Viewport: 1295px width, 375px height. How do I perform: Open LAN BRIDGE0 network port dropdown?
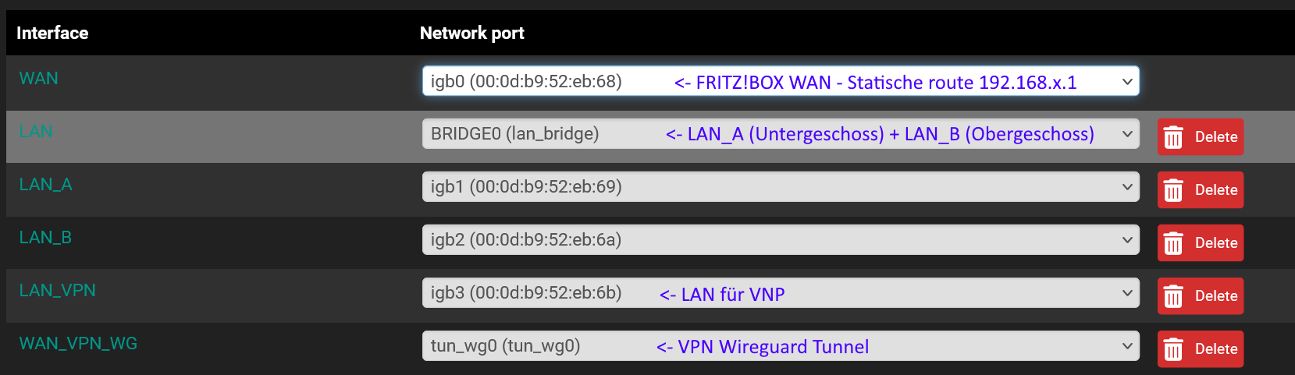click(x=781, y=134)
